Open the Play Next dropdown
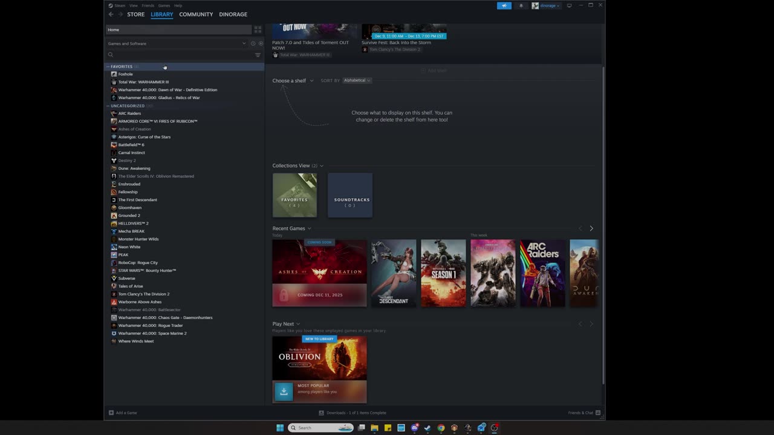This screenshot has height=435, width=774. 286,324
